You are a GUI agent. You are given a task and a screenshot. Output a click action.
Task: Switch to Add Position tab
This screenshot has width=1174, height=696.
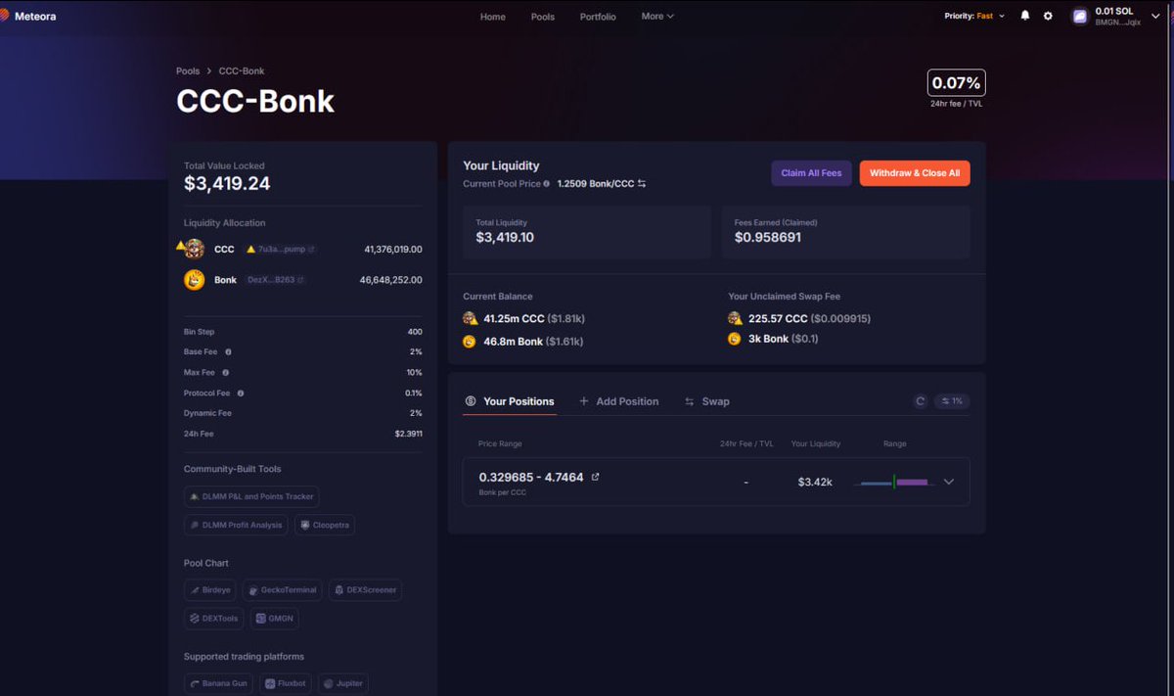[618, 401]
